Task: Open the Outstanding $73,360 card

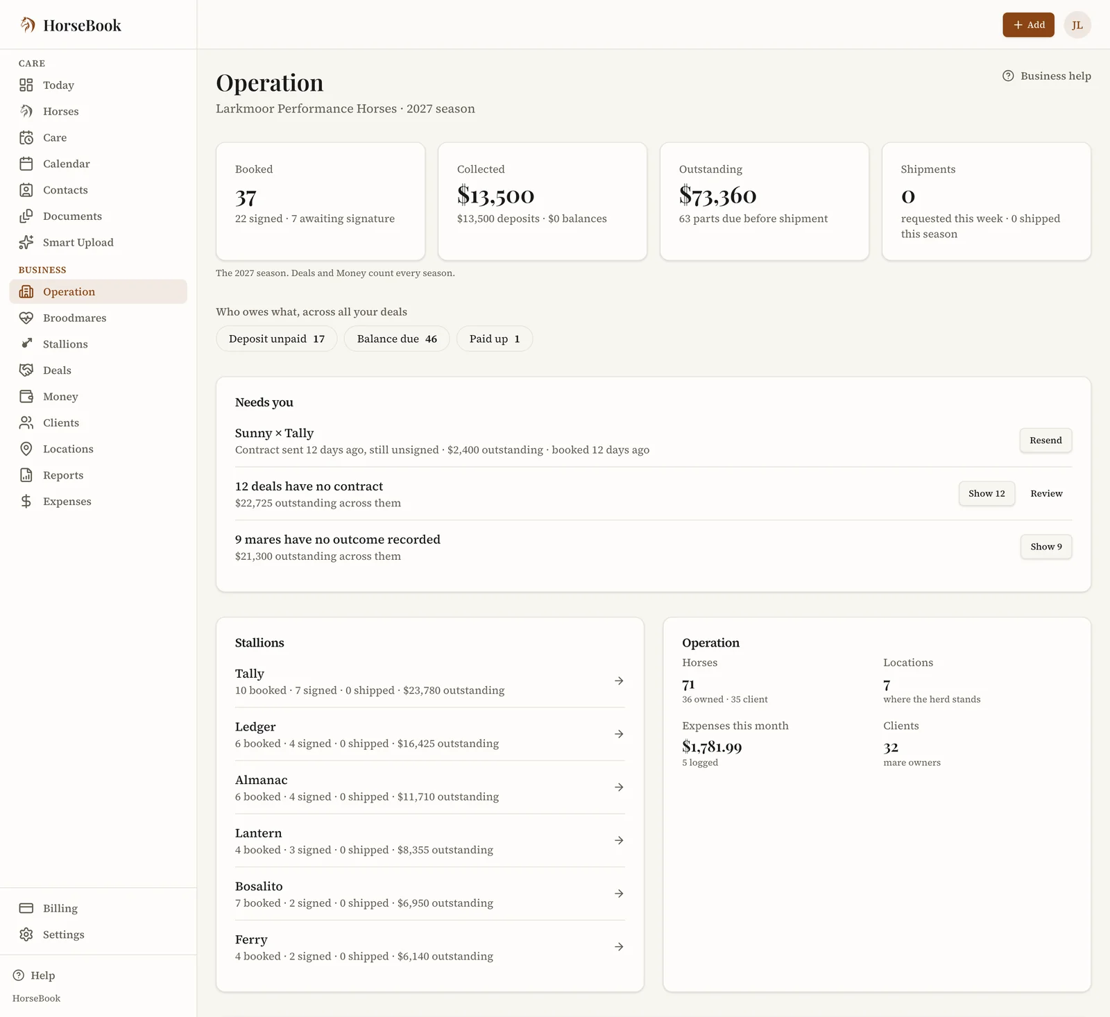Action: (x=765, y=201)
